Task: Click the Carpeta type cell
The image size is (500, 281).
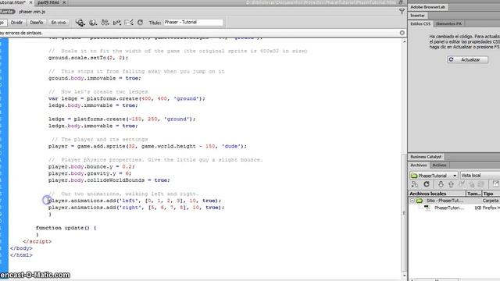Action: pos(491,201)
